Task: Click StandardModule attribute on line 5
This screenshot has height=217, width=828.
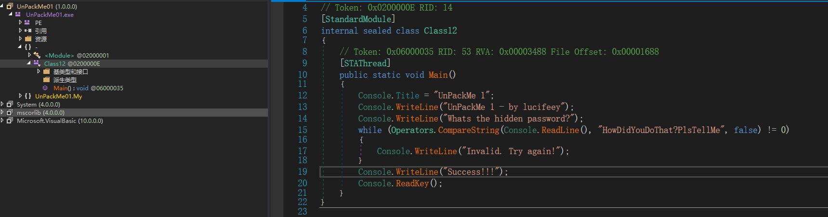Action: (358, 19)
